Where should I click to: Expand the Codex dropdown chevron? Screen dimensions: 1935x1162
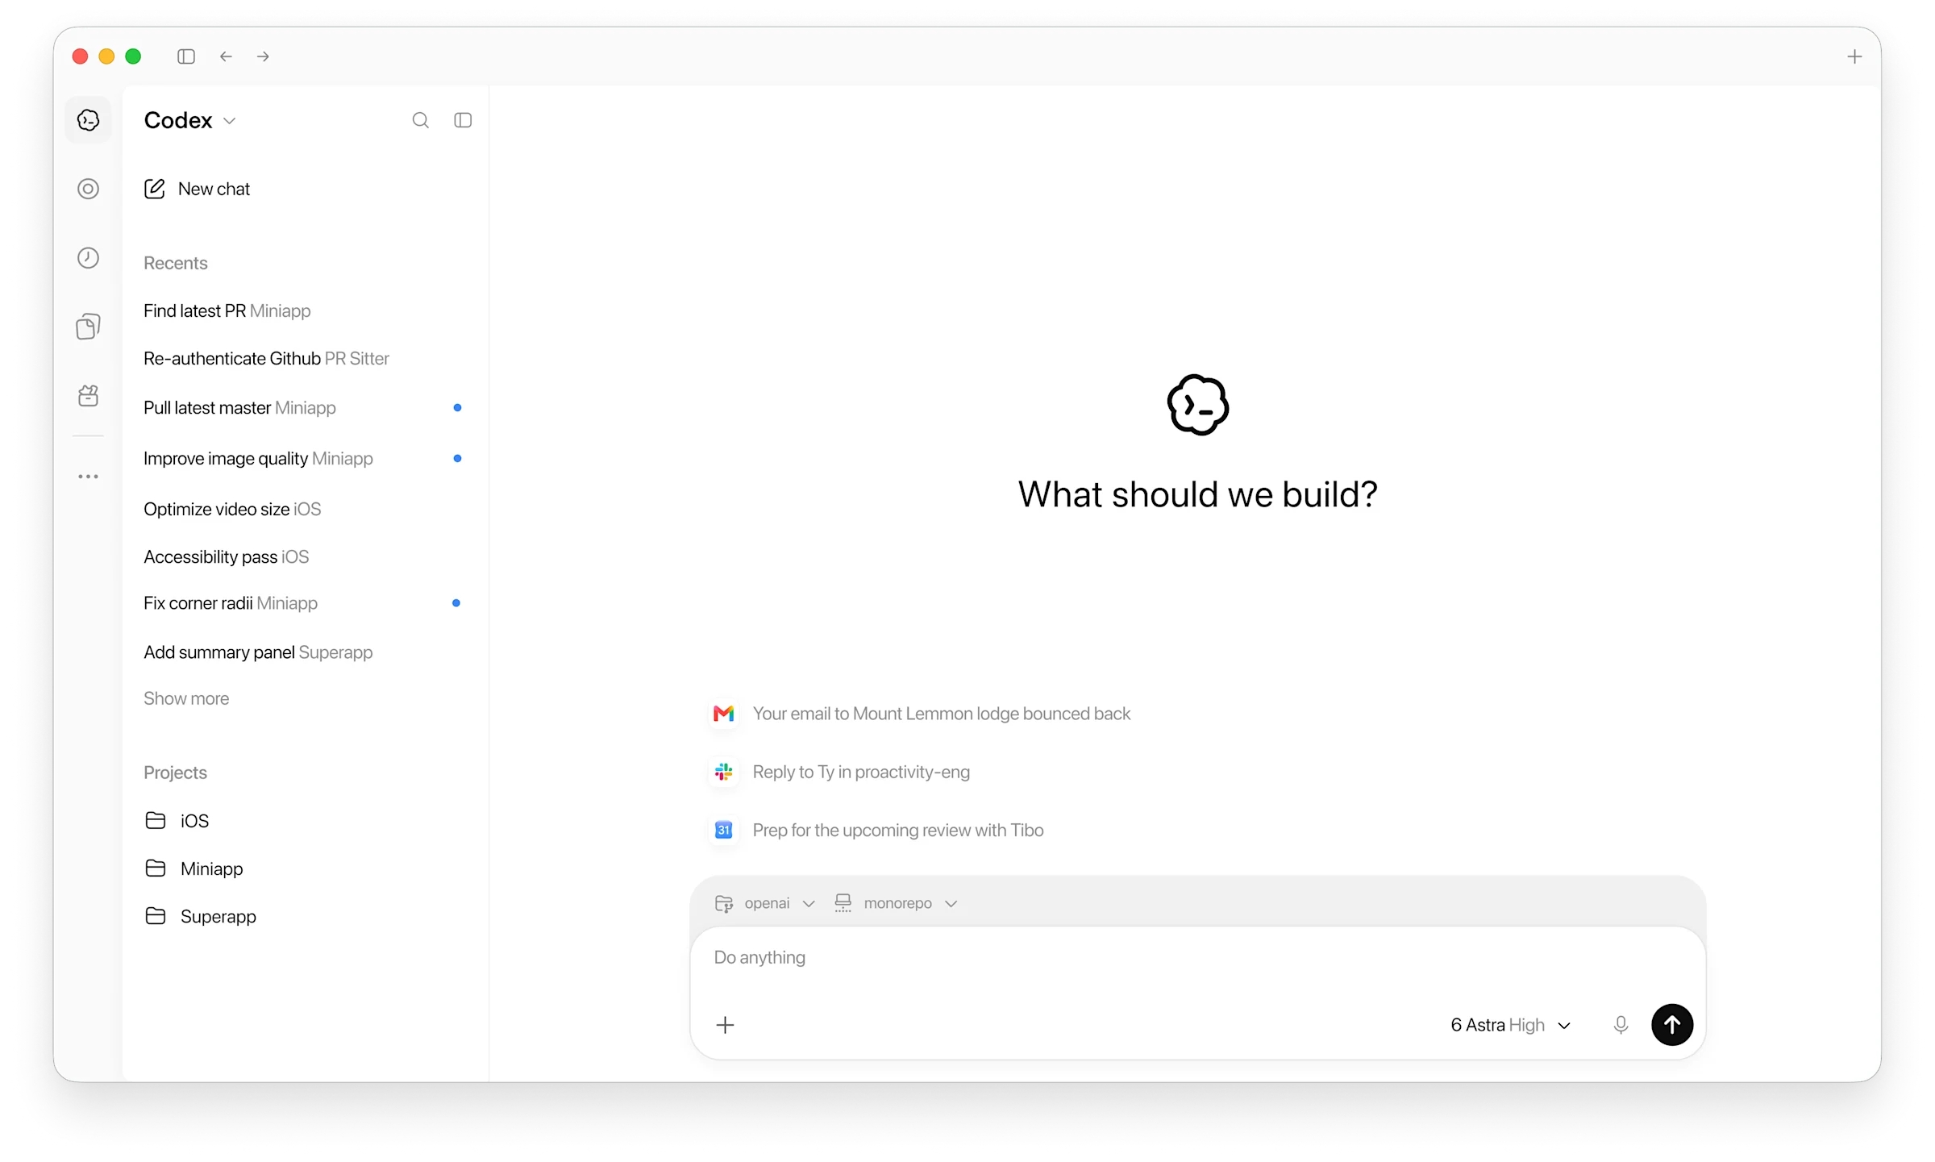[x=230, y=121]
